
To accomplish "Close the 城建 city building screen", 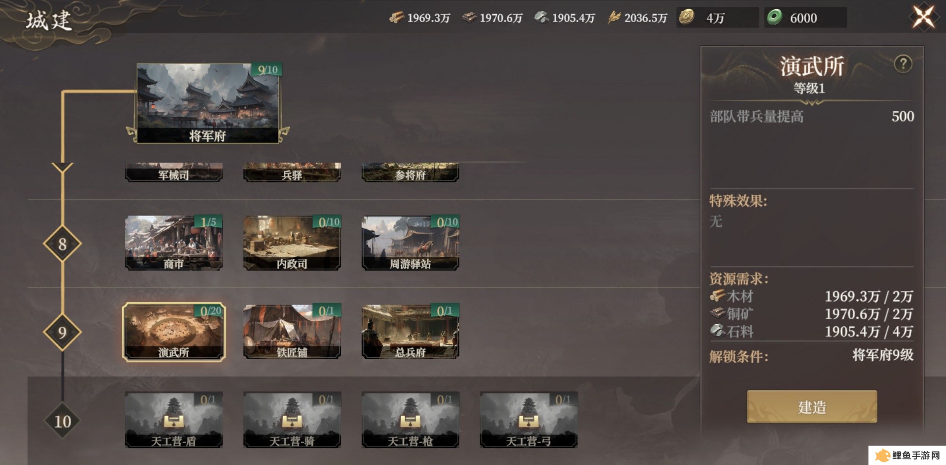I will click(x=924, y=17).
